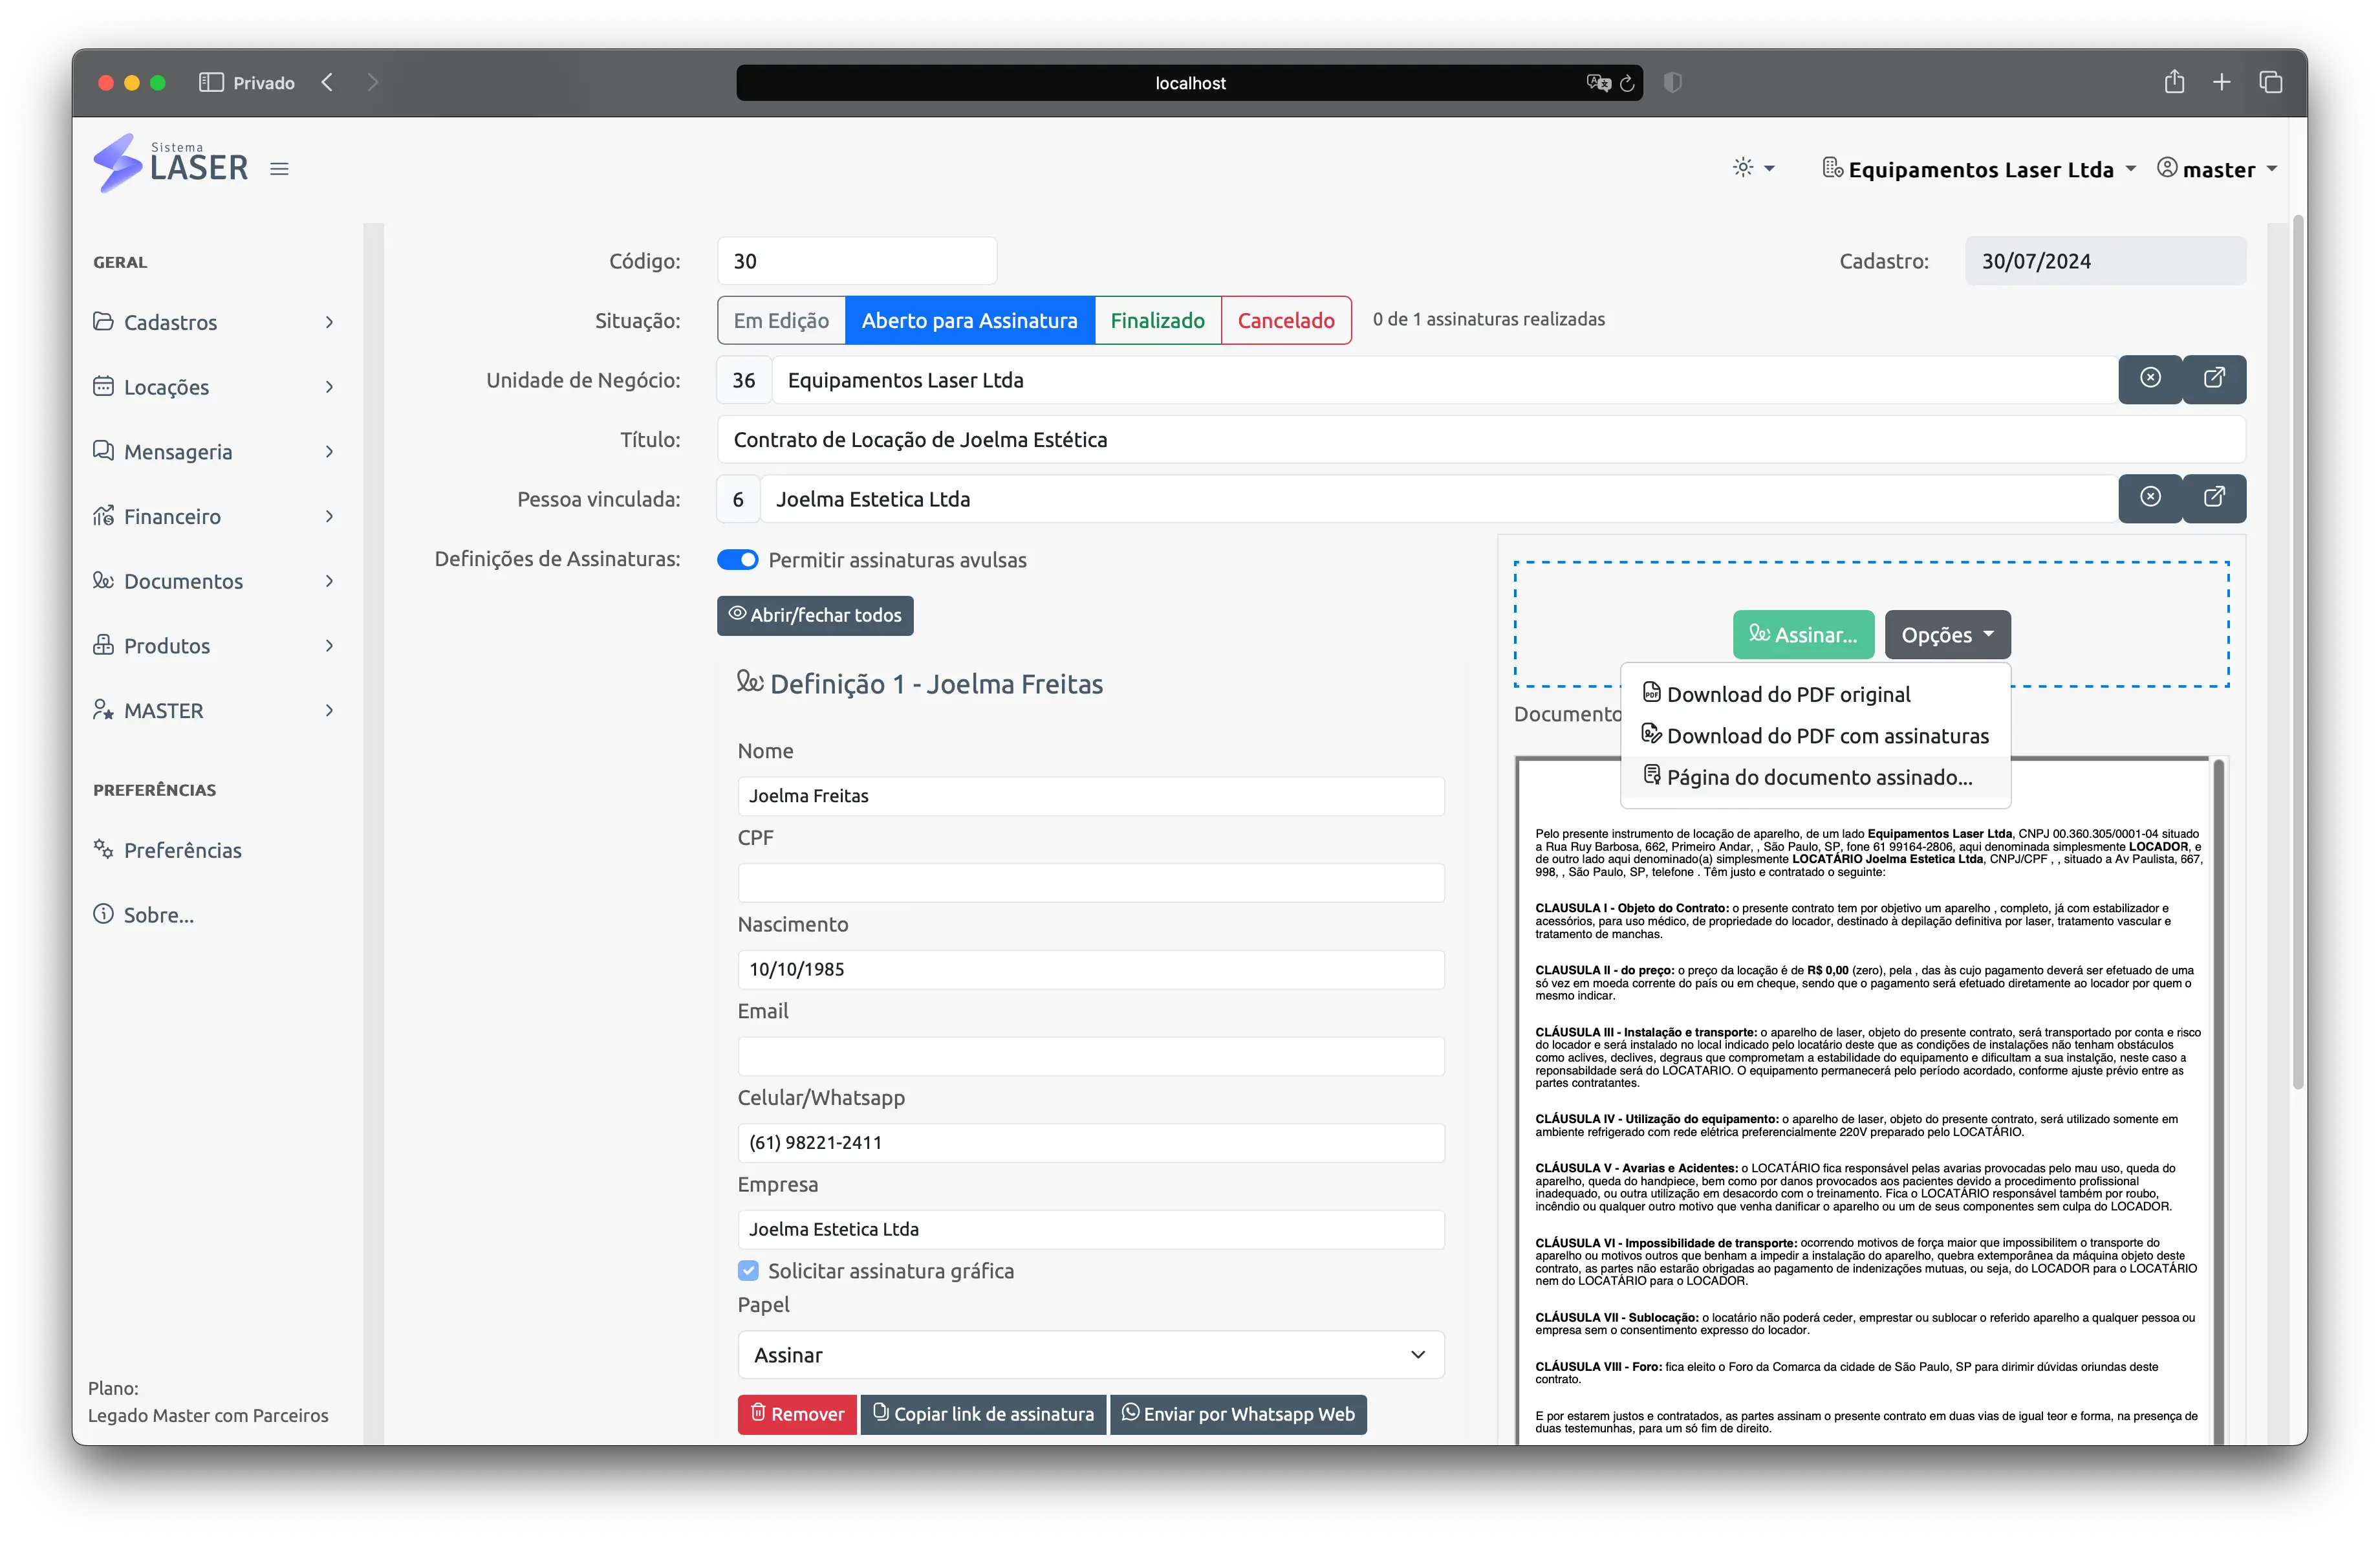The height and width of the screenshot is (1541, 2380).
Task: Clear the Unidade de Negócio field
Action: [2150, 379]
